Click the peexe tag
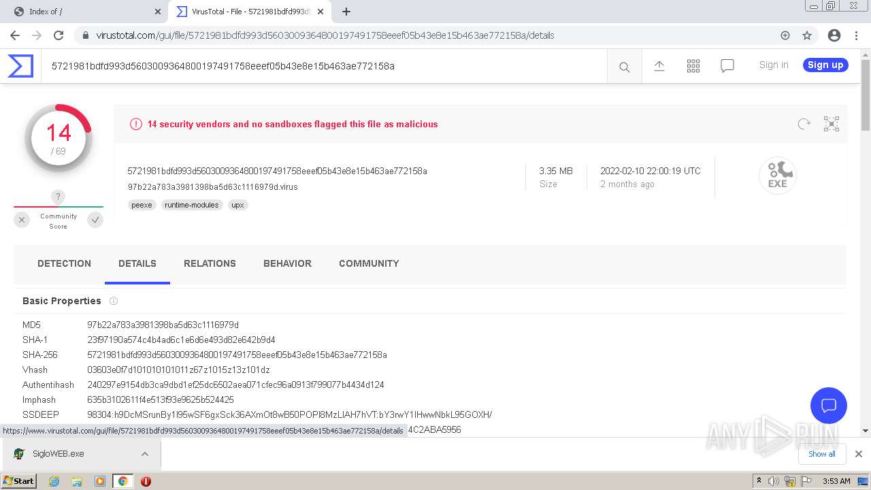The width and height of the screenshot is (871, 490). pyautogui.click(x=142, y=205)
